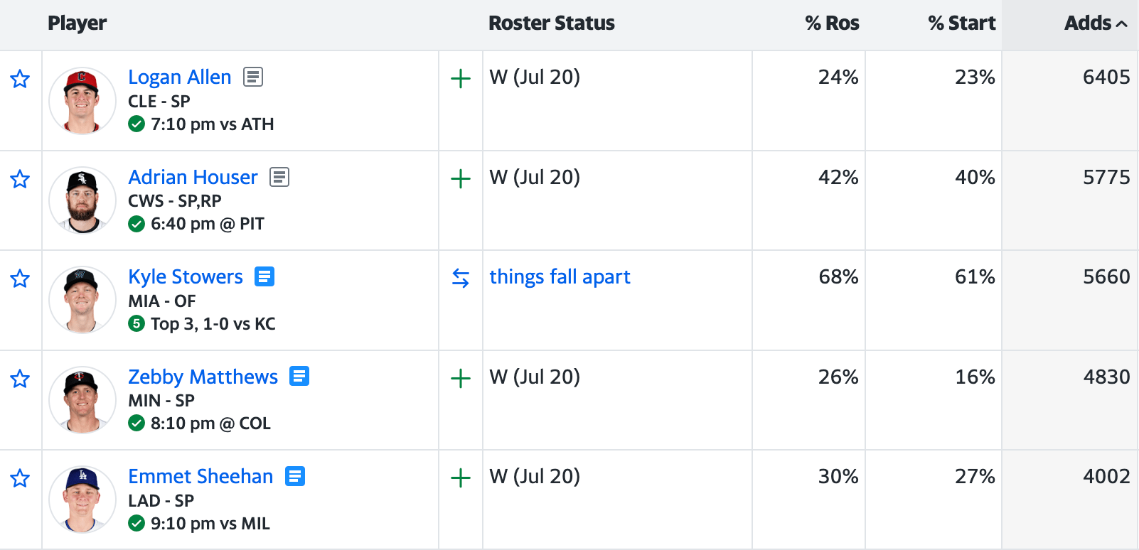The image size is (1139, 550).
Task: Sort by the % Start column
Action: click(961, 23)
